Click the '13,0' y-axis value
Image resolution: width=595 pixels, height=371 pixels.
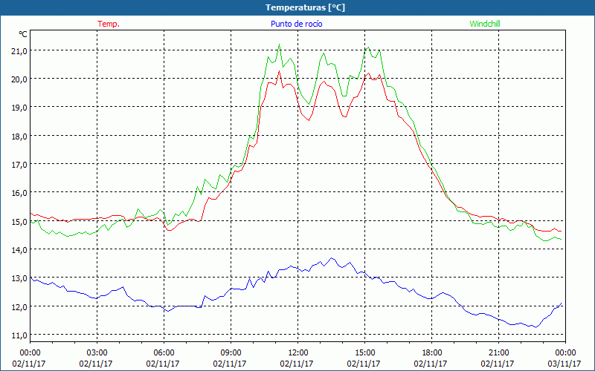click(19, 278)
